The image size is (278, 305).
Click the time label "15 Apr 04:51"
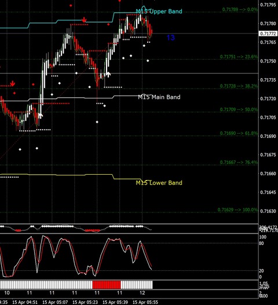[x=25, y=302]
